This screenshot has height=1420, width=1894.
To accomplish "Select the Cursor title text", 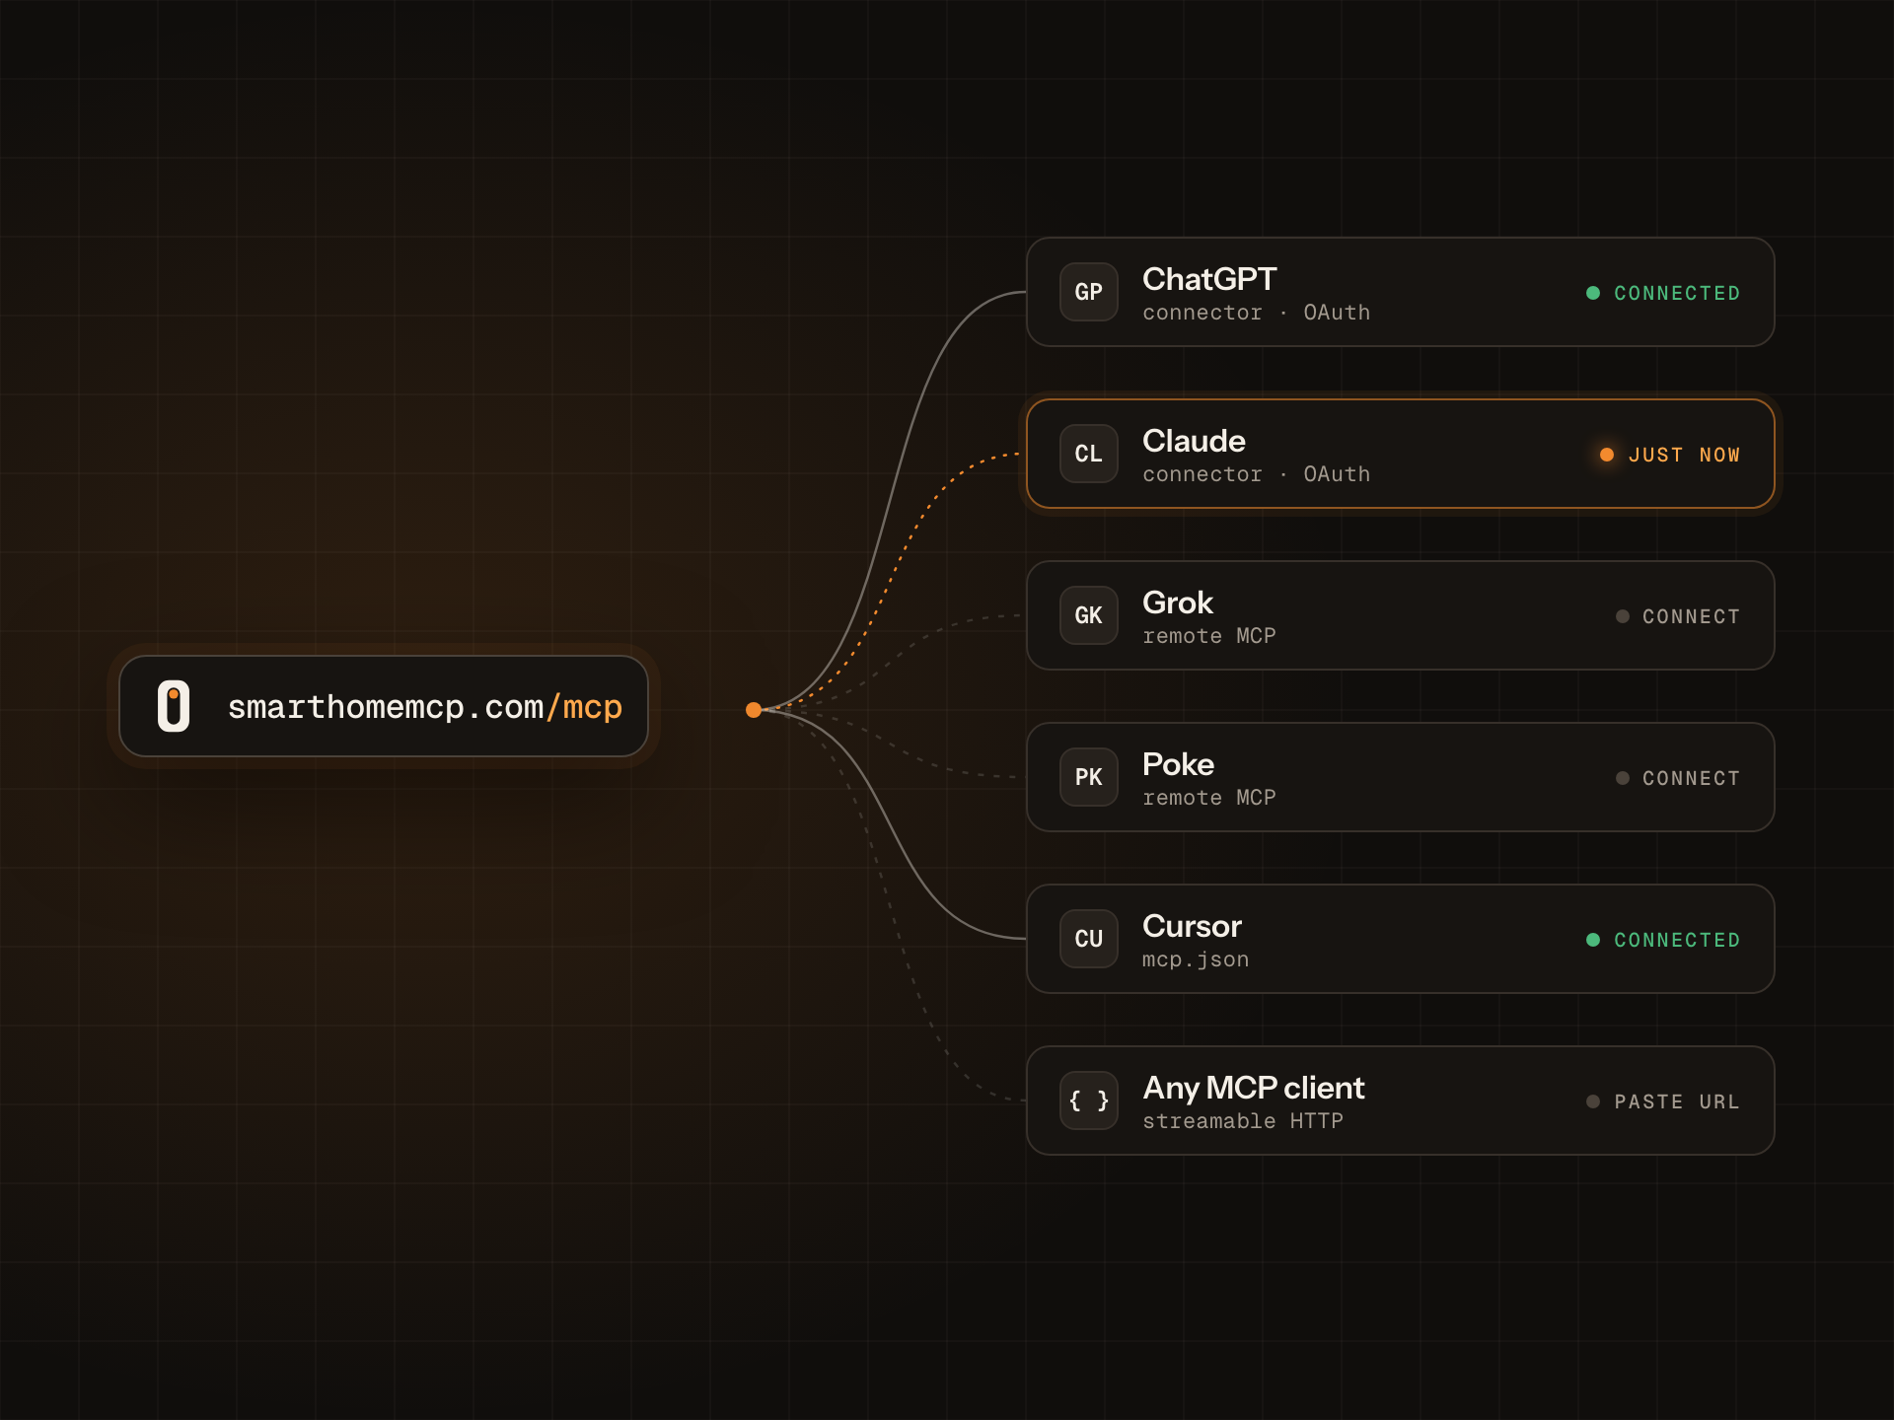I will click(x=1192, y=926).
